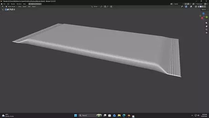The height and width of the screenshot is (118, 209).
Task: Open Microsoft Store from the taskbar
Action: tap(109, 115)
